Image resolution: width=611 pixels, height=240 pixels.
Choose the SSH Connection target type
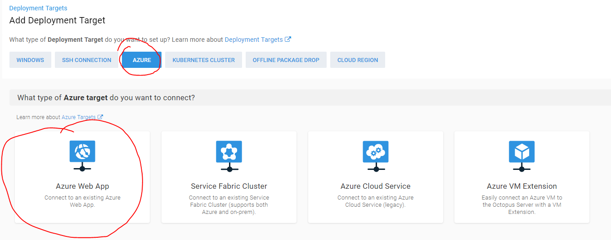(86, 60)
